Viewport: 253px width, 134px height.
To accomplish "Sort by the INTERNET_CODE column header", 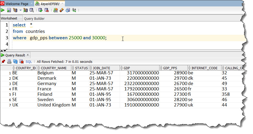I will 204,68.
